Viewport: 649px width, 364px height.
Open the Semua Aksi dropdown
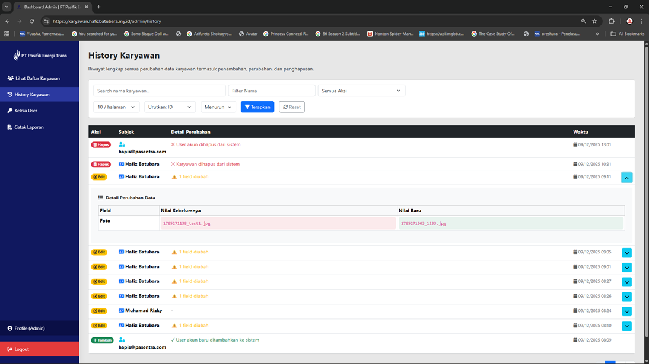[x=361, y=91]
